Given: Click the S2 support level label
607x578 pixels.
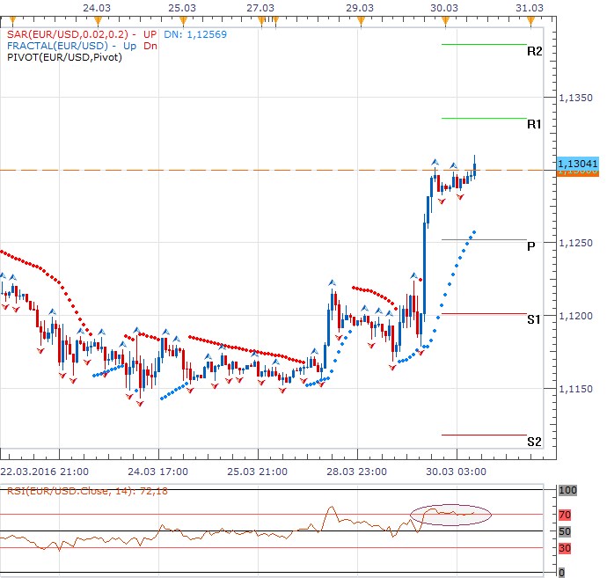Looking at the screenshot, I should (534, 442).
